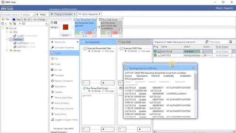
Task: Open Processes section in sidebar
Action: pyautogui.click(x=59, y=75)
